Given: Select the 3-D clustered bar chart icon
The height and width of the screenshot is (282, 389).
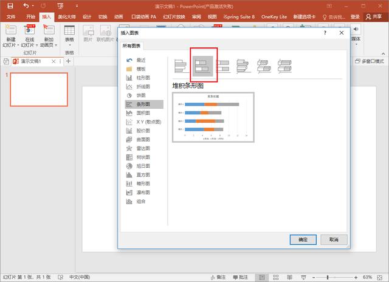Looking at the screenshot, I should click(243, 66).
